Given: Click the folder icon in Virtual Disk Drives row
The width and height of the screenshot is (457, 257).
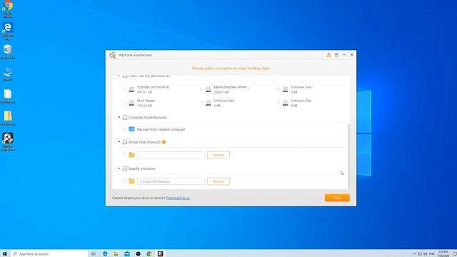Looking at the screenshot, I should tap(131, 155).
